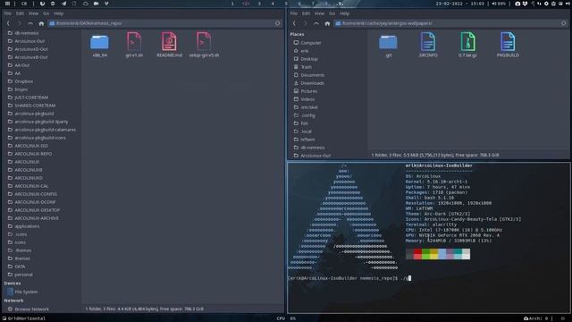Go forward in left file manager
The width and height of the screenshot is (572, 322).
(19, 23)
